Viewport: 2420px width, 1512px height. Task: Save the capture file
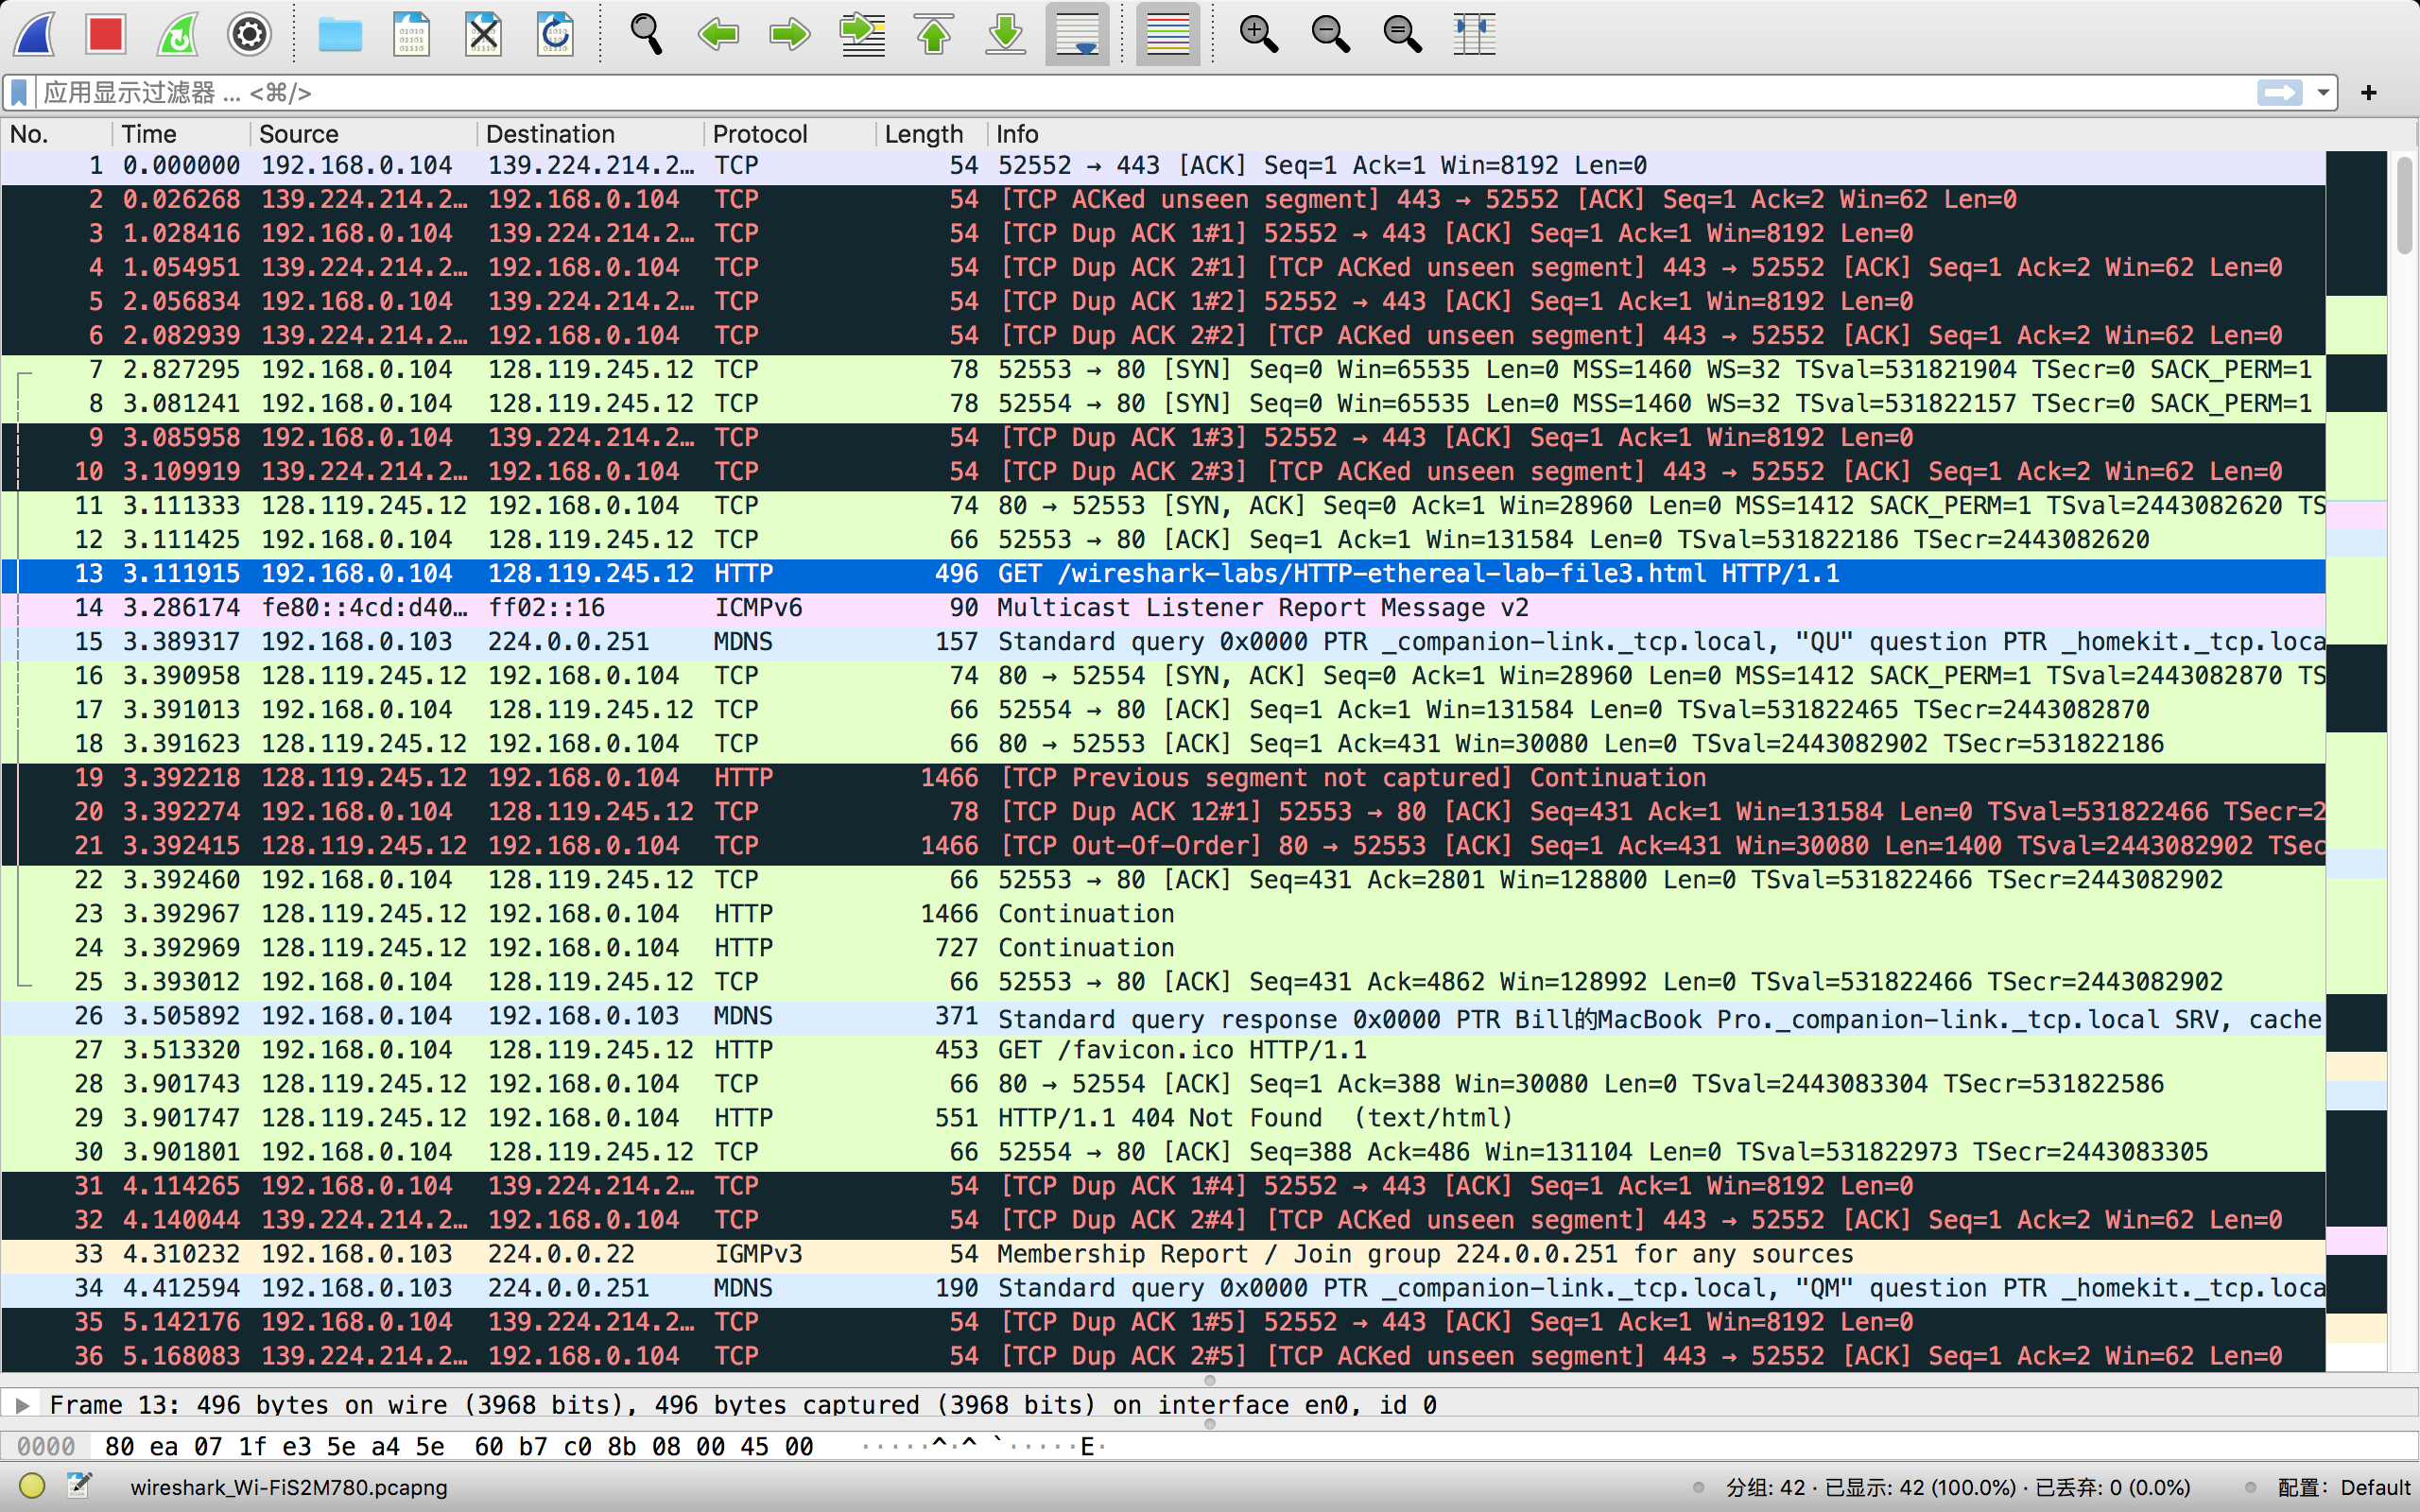[411, 35]
